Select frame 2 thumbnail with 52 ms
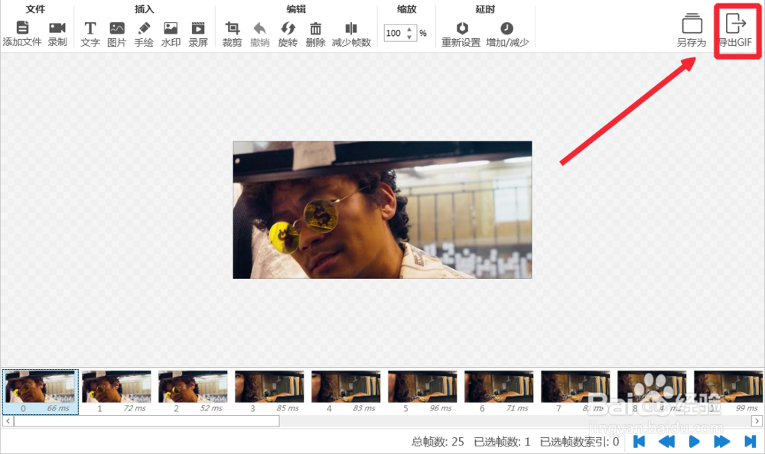 tap(194, 392)
